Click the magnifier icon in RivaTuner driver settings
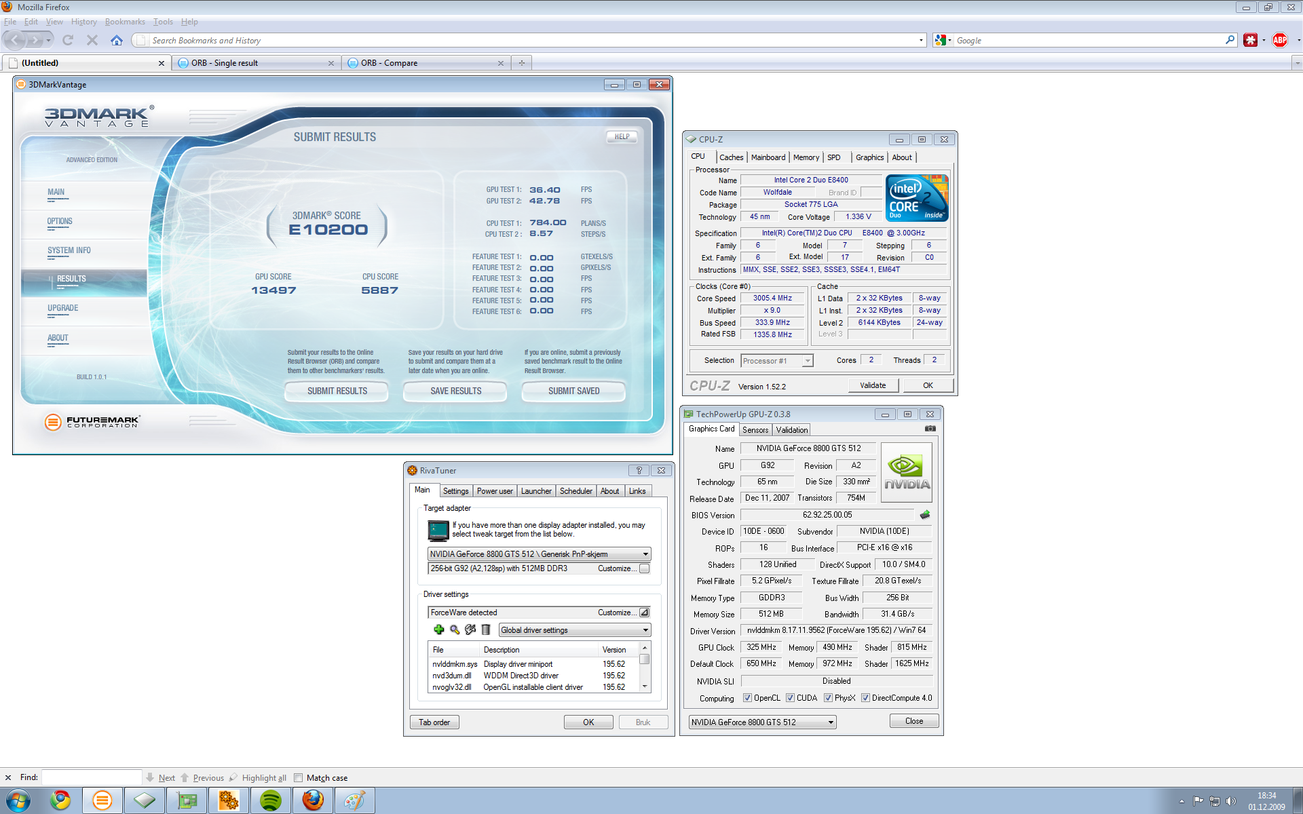The image size is (1303, 814). click(x=455, y=629)
